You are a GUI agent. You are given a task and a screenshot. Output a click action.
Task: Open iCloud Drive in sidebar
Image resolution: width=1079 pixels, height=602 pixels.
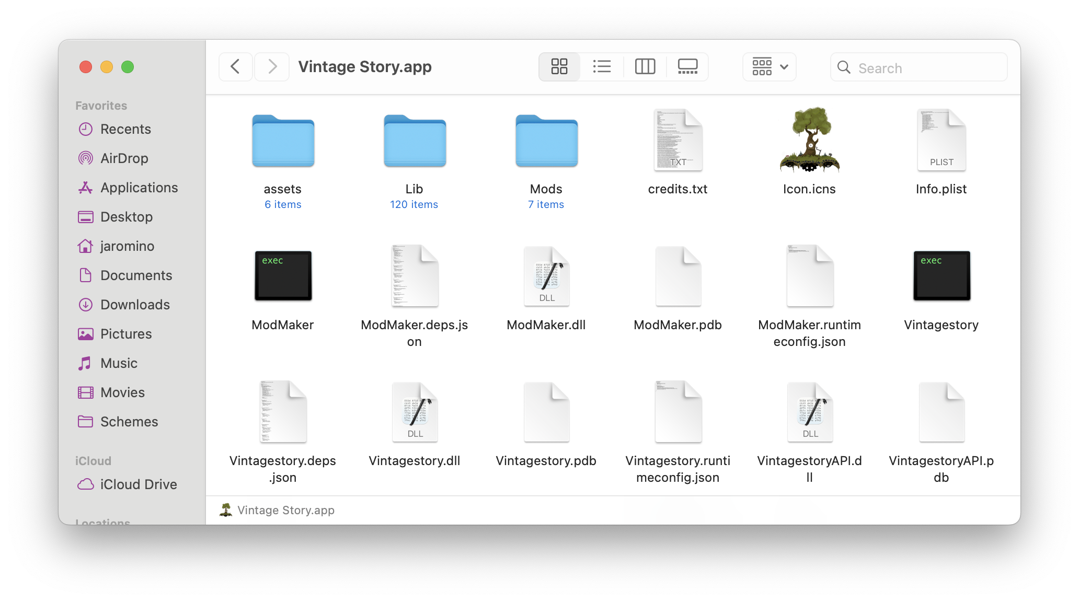(139, 484)
